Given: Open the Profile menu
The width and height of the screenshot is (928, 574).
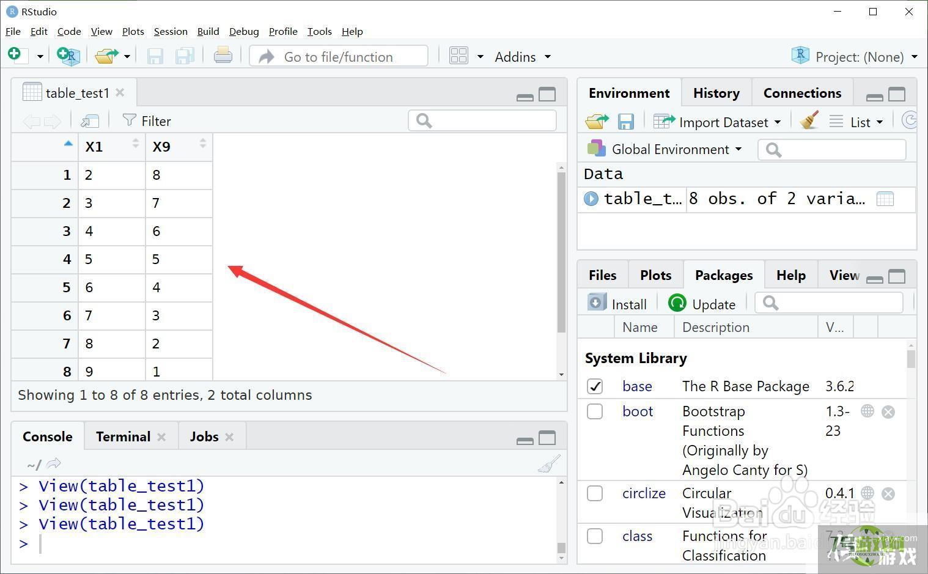Looking at the screenshot, I should coord(283,31).
